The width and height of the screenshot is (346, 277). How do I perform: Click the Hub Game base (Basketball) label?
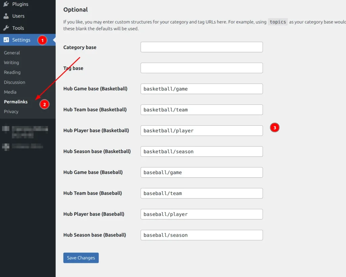tap(95, 89)
